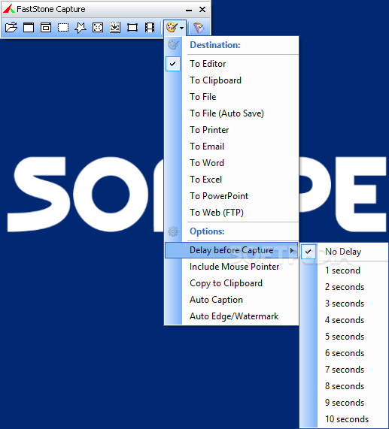
Task: Click the FastStone Capture logo icon
Action: [x=9, y=9]
